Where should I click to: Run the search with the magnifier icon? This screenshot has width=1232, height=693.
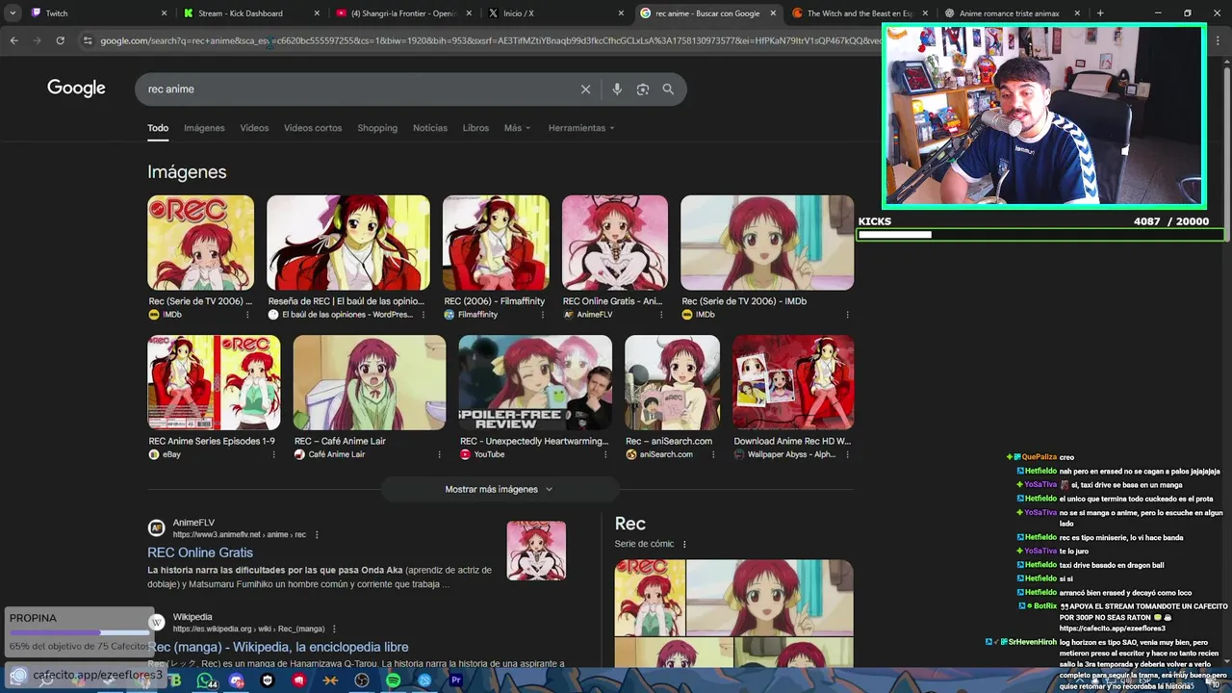pyautogui.click(x=668, y=90)
